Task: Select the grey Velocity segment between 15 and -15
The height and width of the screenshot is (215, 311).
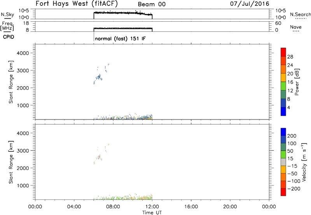Action: click(x=283, y=162)
